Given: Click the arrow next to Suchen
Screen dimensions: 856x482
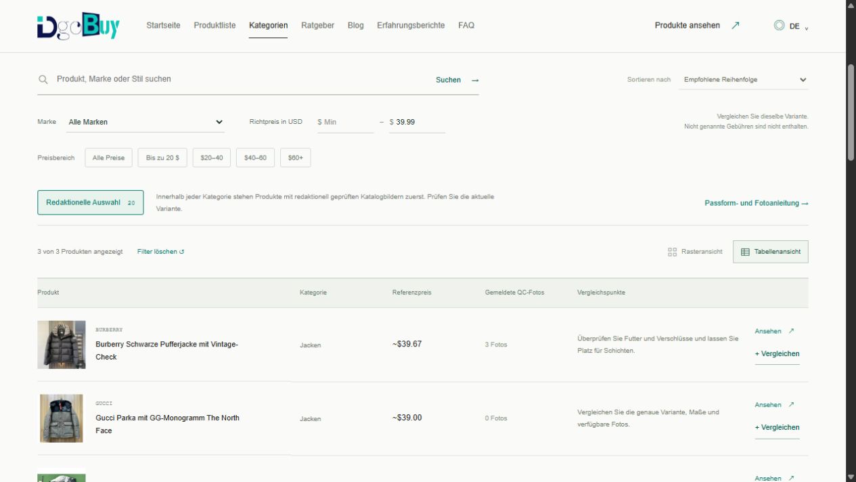Looking at the screenshot, I should pos(475,80).
